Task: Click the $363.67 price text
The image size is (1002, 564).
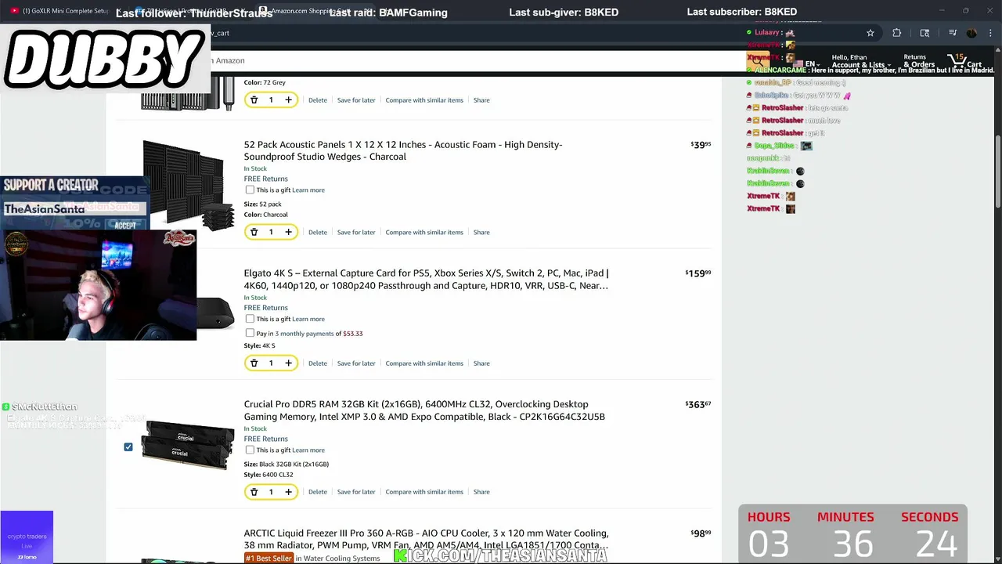Action: [698, 404]
